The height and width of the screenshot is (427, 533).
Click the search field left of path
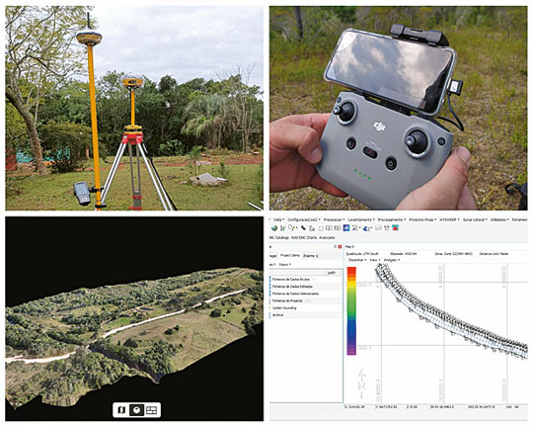tap(297, 273)
